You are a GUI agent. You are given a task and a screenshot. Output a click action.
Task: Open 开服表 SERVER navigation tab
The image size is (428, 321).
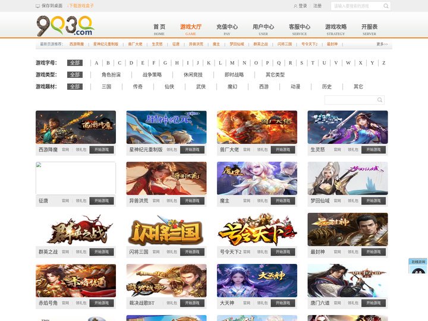pos(369,30)
